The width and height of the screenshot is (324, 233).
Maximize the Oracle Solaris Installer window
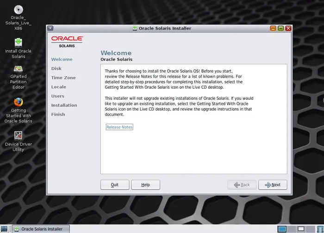(280, 28)
